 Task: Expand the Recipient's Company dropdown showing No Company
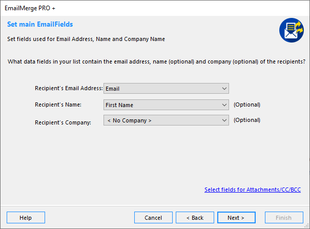coord(166,120)
